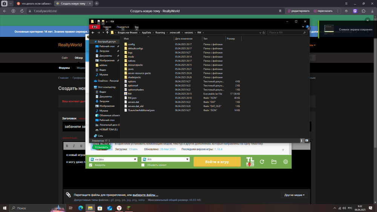The width and height of the screenshot is (377, 212).
Task: Open the Поделиться ribbon tab
Action: click(123, 27)
